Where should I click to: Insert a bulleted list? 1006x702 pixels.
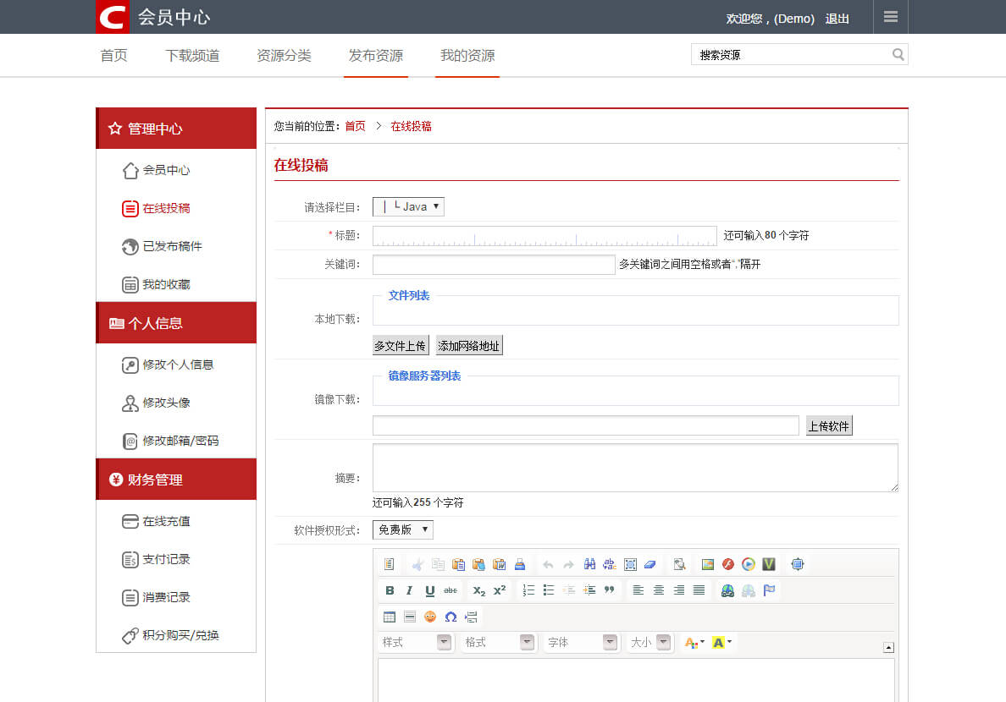click(549, 590)
